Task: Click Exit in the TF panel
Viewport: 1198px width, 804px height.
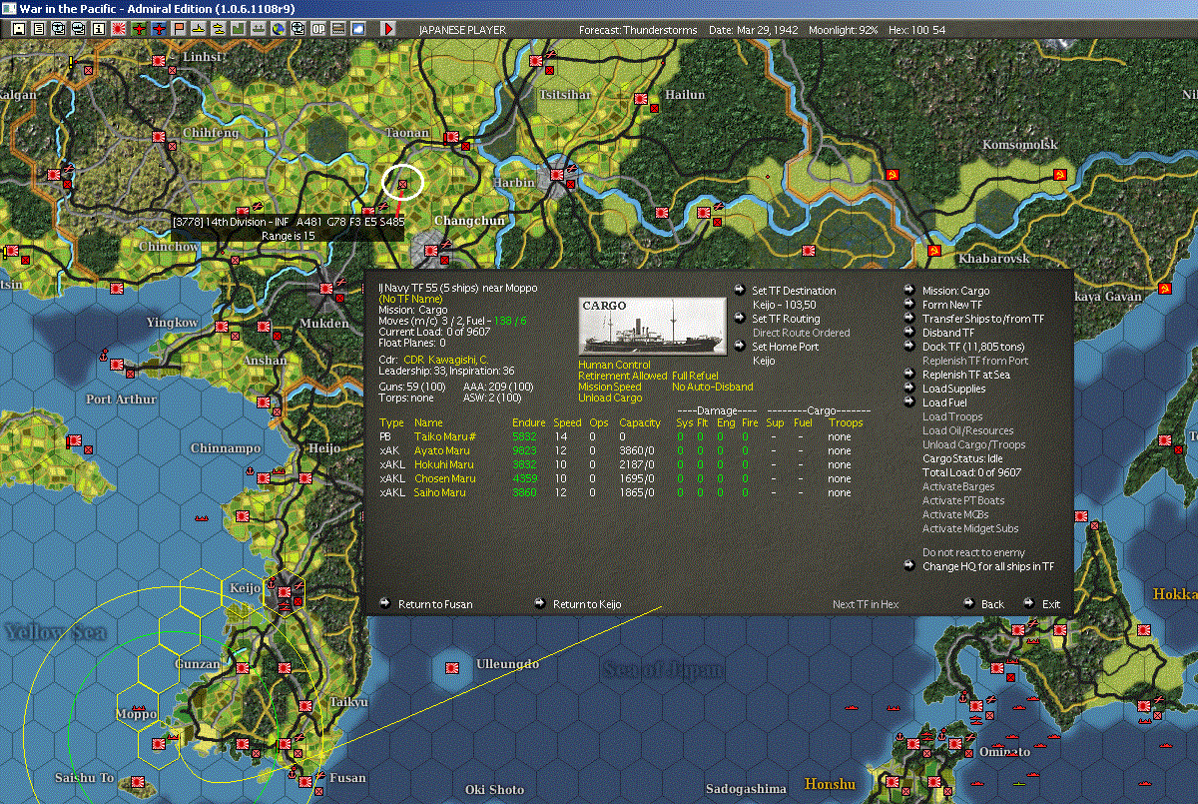Action: point(1051,604)
